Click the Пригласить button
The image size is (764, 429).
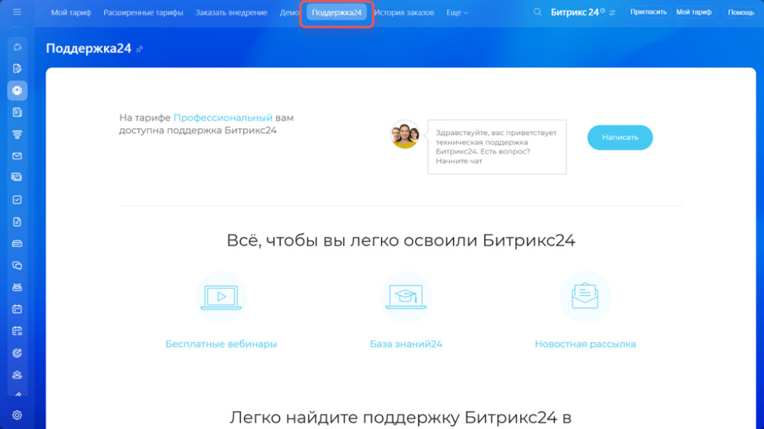648,12
